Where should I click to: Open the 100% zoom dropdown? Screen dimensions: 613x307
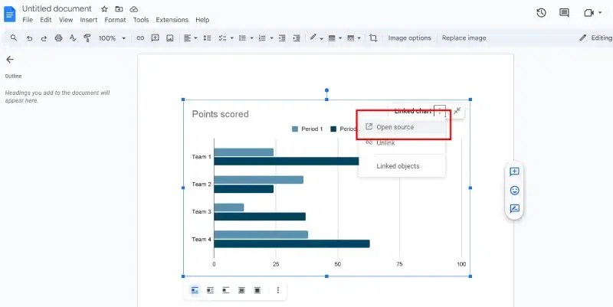(x=112, y=38)
